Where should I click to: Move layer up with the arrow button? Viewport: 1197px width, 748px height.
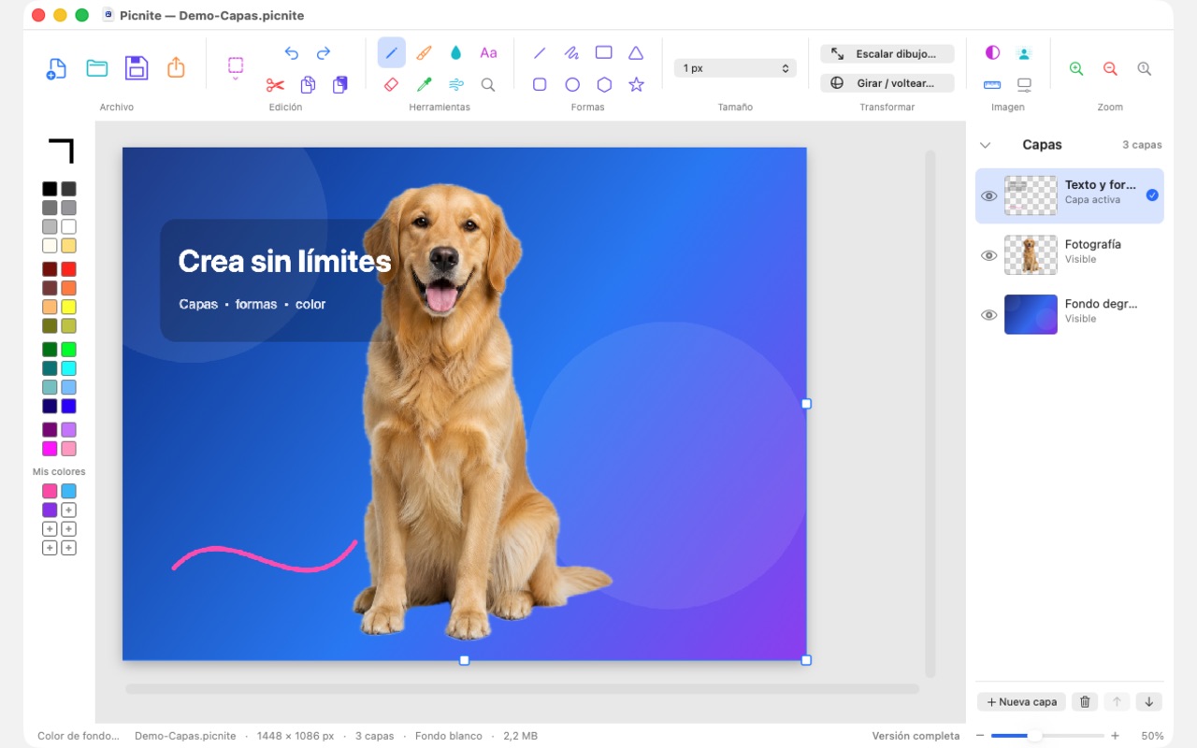pyautogui.click(x=1117, y=702)
